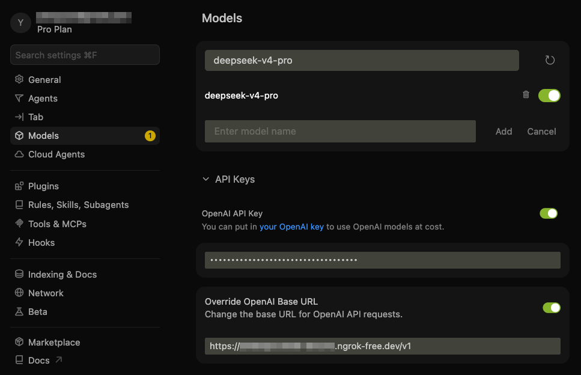The width and height of the screenshot is (581, 375).
Task: Click the base URL field ending ngrok-free.dev/v1
Action: pyautogui.click(x=382, y=346)
